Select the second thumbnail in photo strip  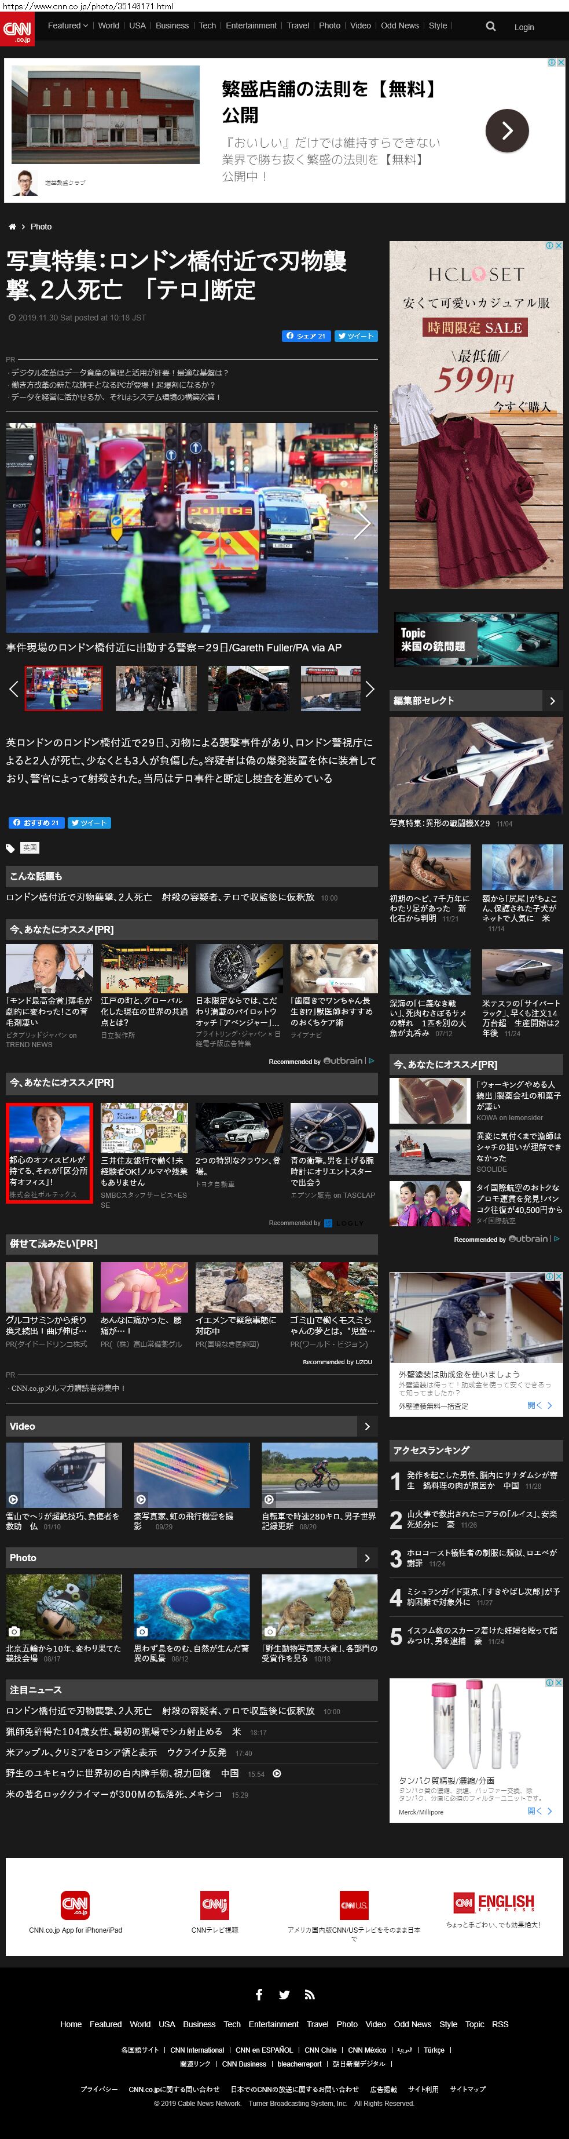156,688
